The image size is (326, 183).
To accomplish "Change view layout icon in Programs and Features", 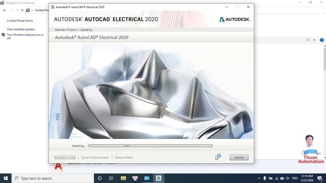I will click(x=309, y=40).
